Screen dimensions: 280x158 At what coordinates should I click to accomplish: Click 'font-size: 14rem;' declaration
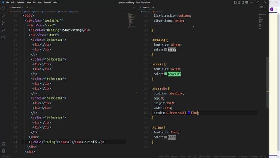(168, 69)
